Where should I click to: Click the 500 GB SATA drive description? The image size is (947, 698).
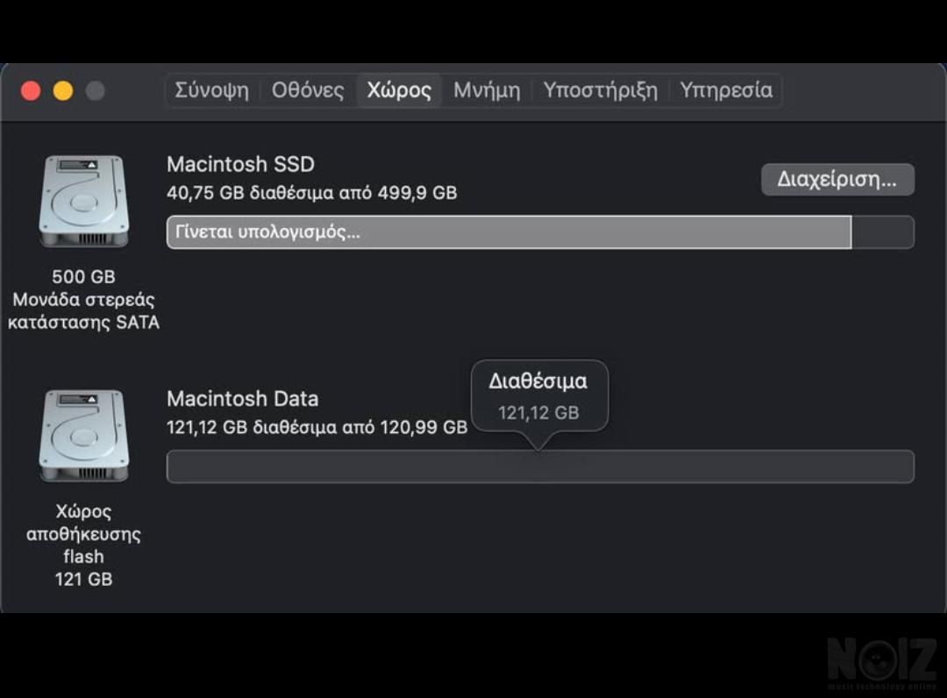pos(83,299)
